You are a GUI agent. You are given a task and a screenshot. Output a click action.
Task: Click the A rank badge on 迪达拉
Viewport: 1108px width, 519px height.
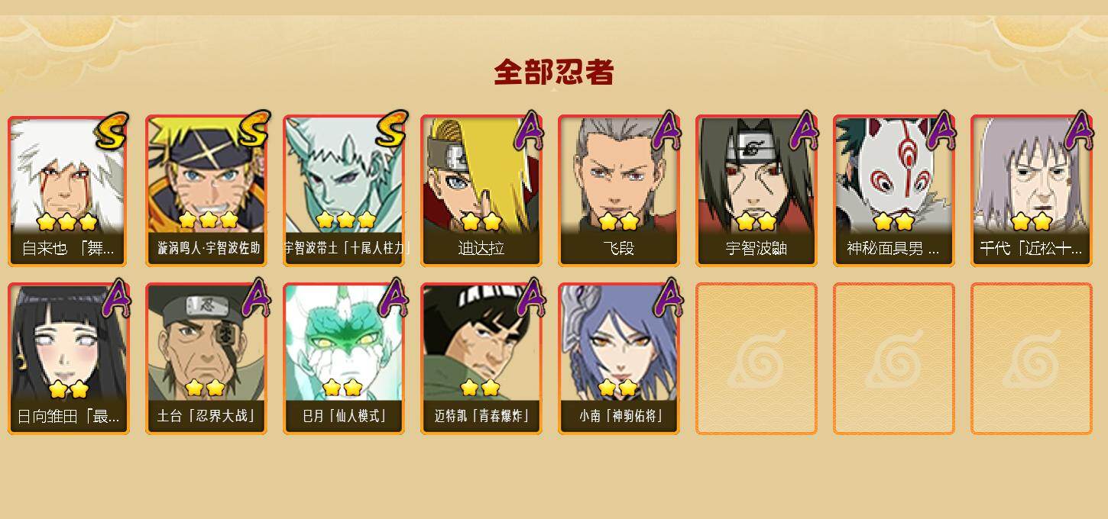click(x=529, y=130)
